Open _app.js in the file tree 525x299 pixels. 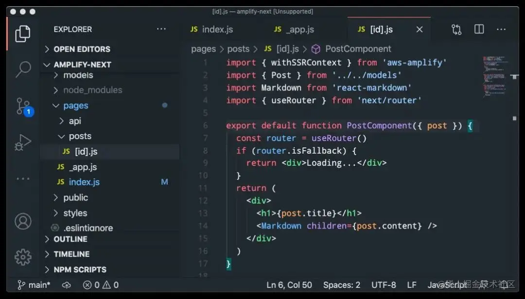coord(110,167)
